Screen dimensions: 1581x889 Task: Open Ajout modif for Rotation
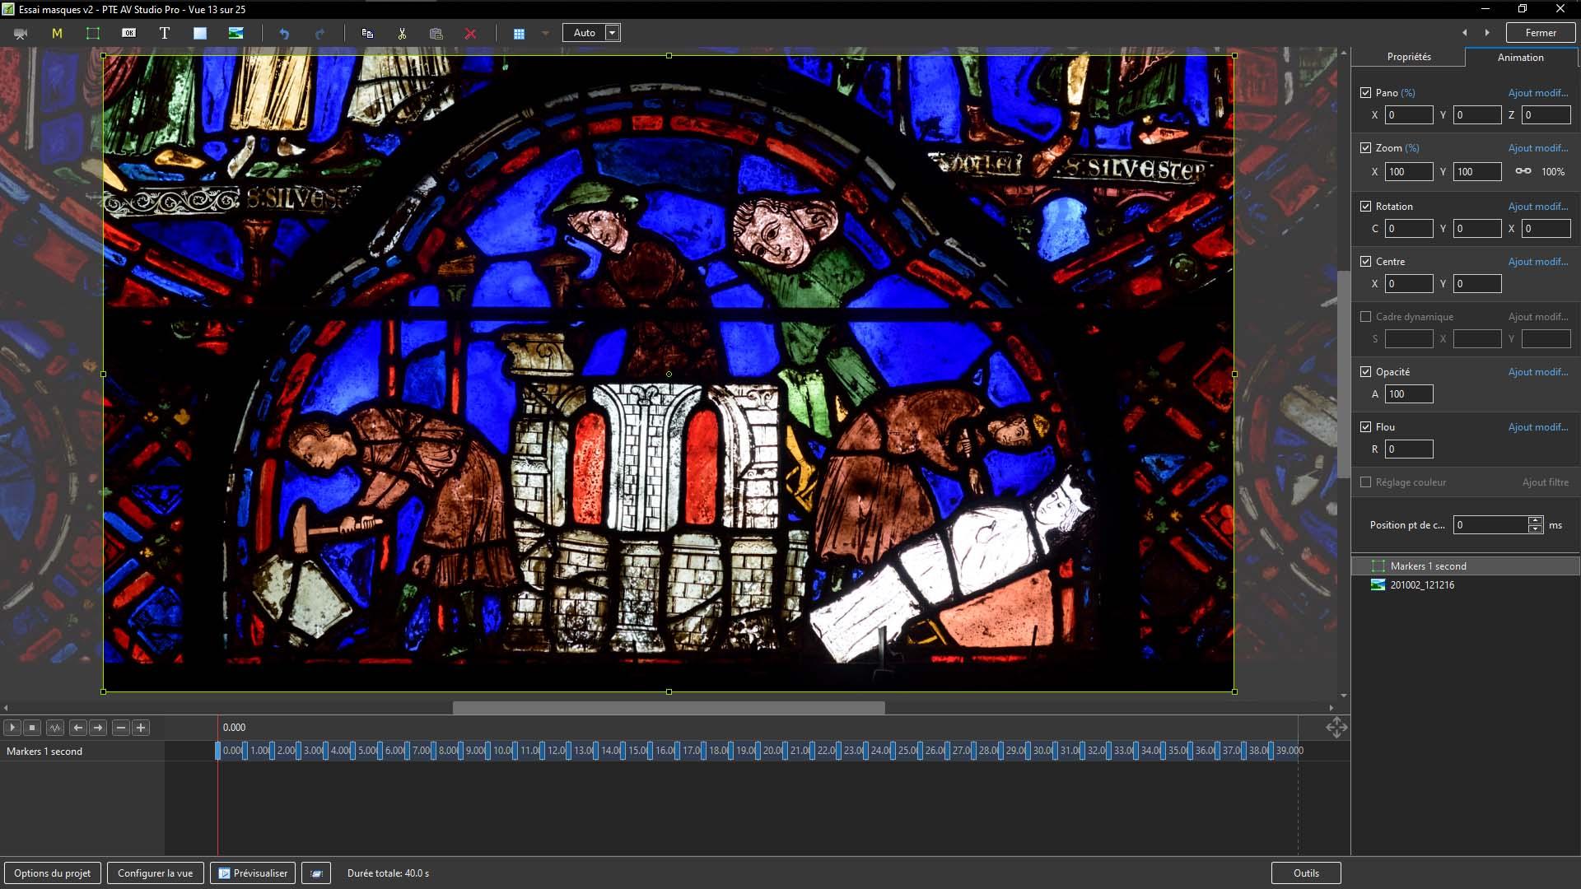point(1537,207)
